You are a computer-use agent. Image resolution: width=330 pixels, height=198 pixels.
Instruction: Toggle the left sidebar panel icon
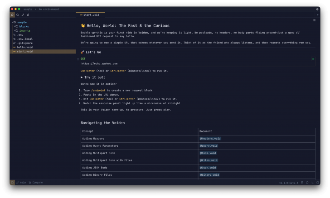pos(12,183)
